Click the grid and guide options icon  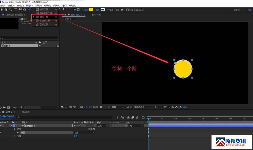pyautogui.click(x=82, y=107)
